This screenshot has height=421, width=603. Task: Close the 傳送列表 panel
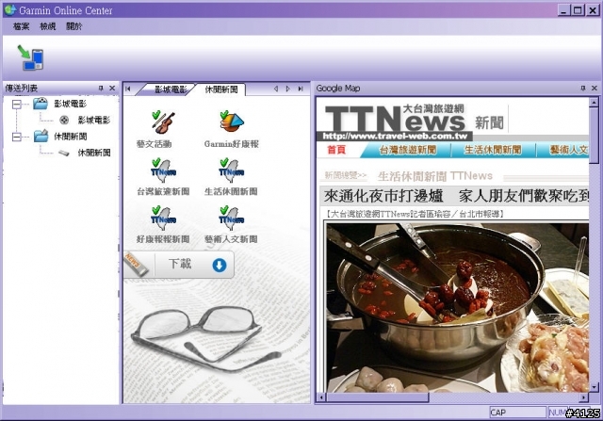[x=112, y=88]
